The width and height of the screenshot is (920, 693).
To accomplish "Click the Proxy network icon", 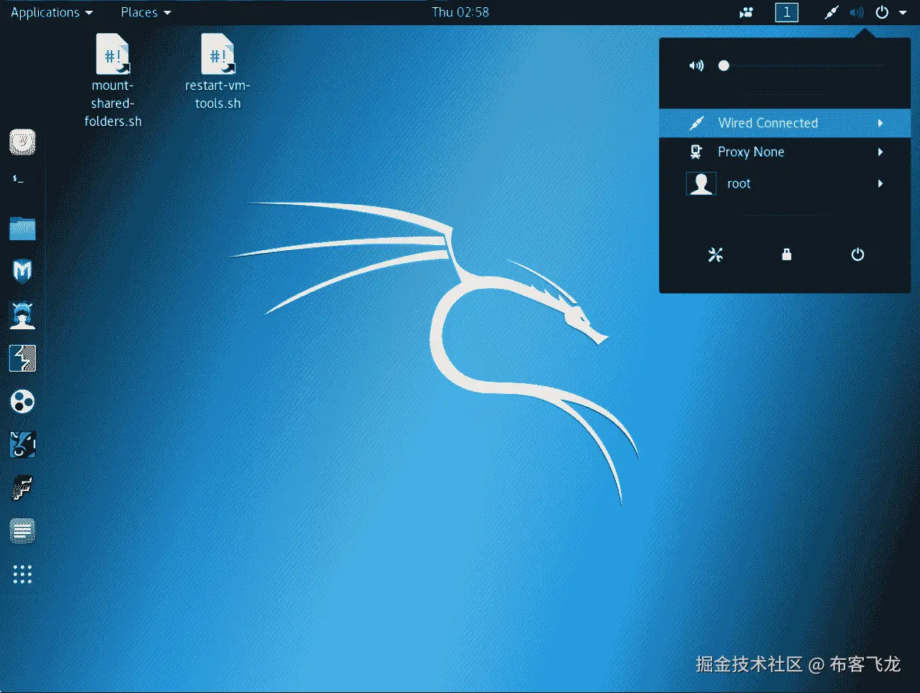I will click(x=696, y=152).
